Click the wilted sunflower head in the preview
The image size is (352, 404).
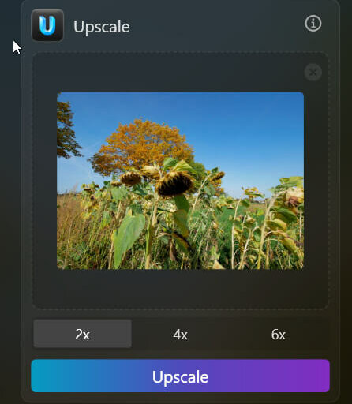[174, 184]
